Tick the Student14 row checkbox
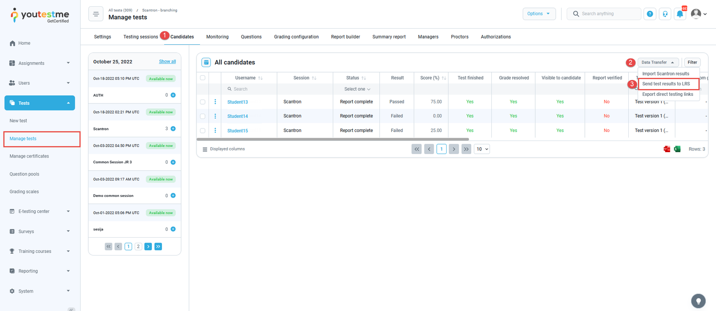716x311 pixels. click(x=203, y=116)
